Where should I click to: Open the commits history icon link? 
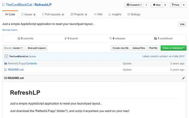coord(19,39)
